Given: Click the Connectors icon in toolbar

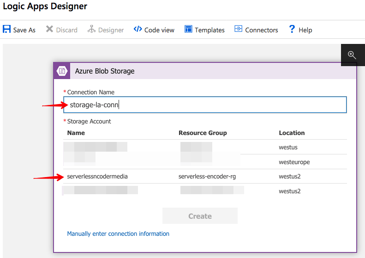Looking at the screenshot, I should pos(238,30).
